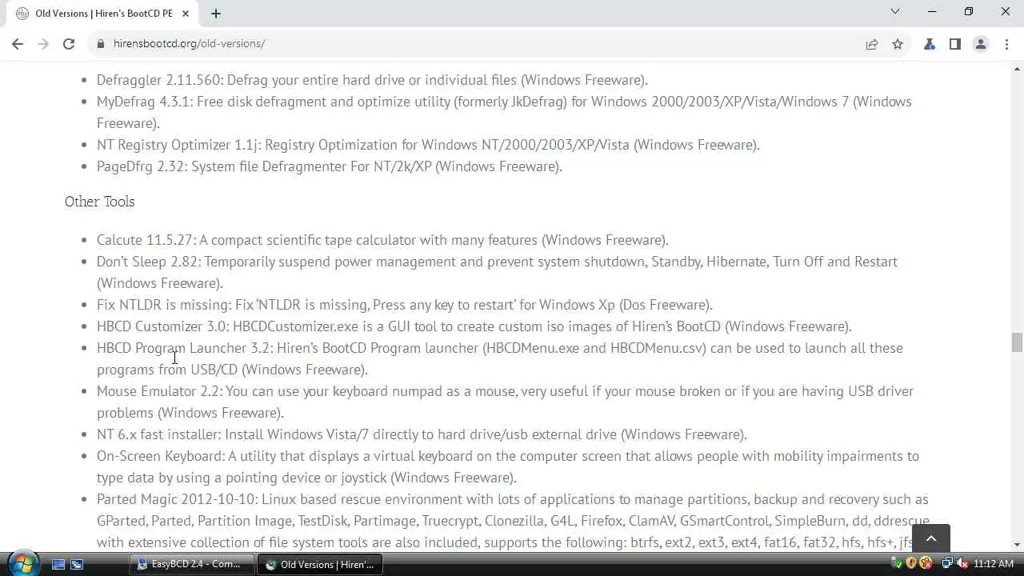Screen dimensions: 1024x576
Task: Click the 'HBCD Program Launcher 3.2' text
Action: [183, 348]
